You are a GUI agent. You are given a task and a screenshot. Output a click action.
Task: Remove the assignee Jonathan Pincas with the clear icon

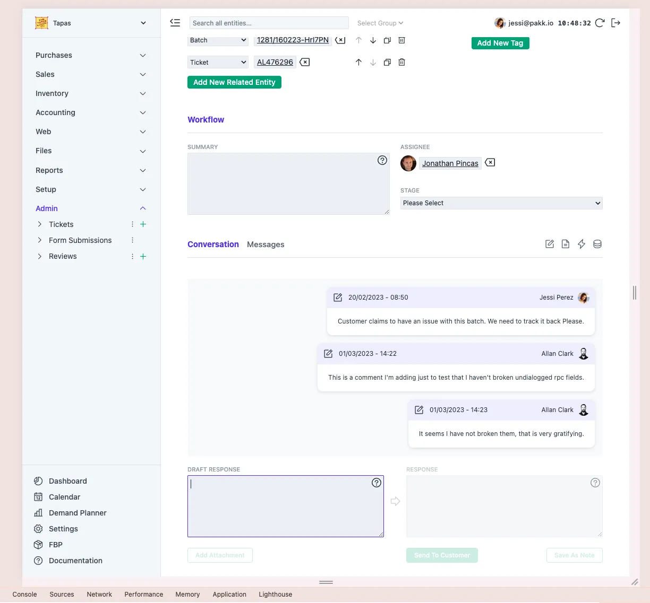(x=489, y=163)
